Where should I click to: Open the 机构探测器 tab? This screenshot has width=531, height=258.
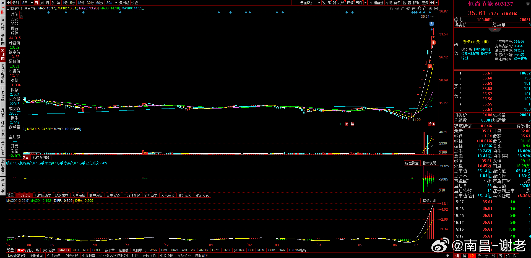tap(41, 158)
